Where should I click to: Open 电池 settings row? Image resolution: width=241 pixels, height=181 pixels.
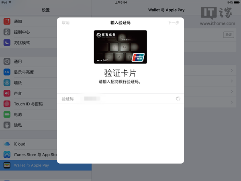29,115
